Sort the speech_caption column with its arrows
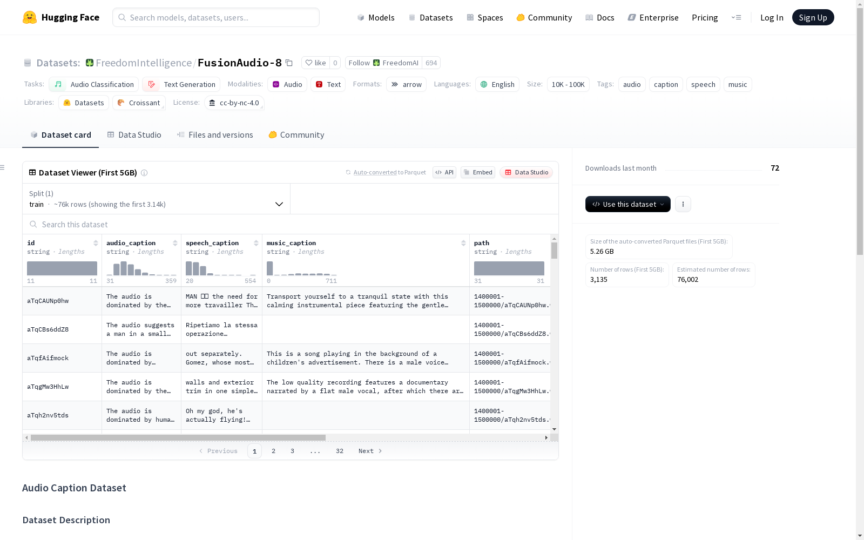 click(256, 243)
